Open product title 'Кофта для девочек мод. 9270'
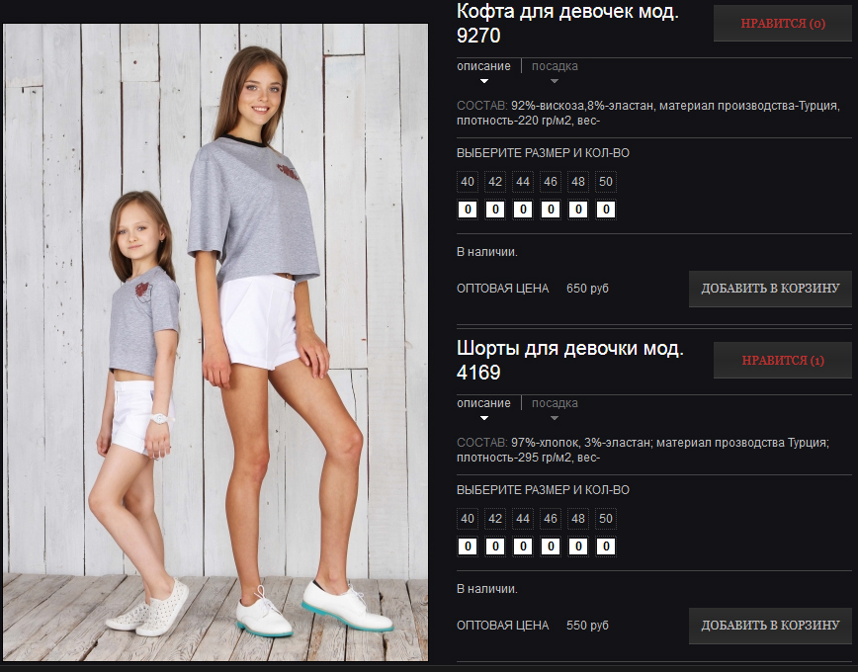 pos(567,23)
